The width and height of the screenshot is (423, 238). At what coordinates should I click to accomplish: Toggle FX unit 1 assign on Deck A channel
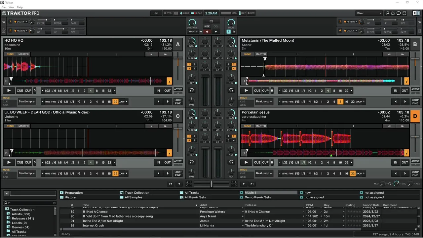[189, 64]
